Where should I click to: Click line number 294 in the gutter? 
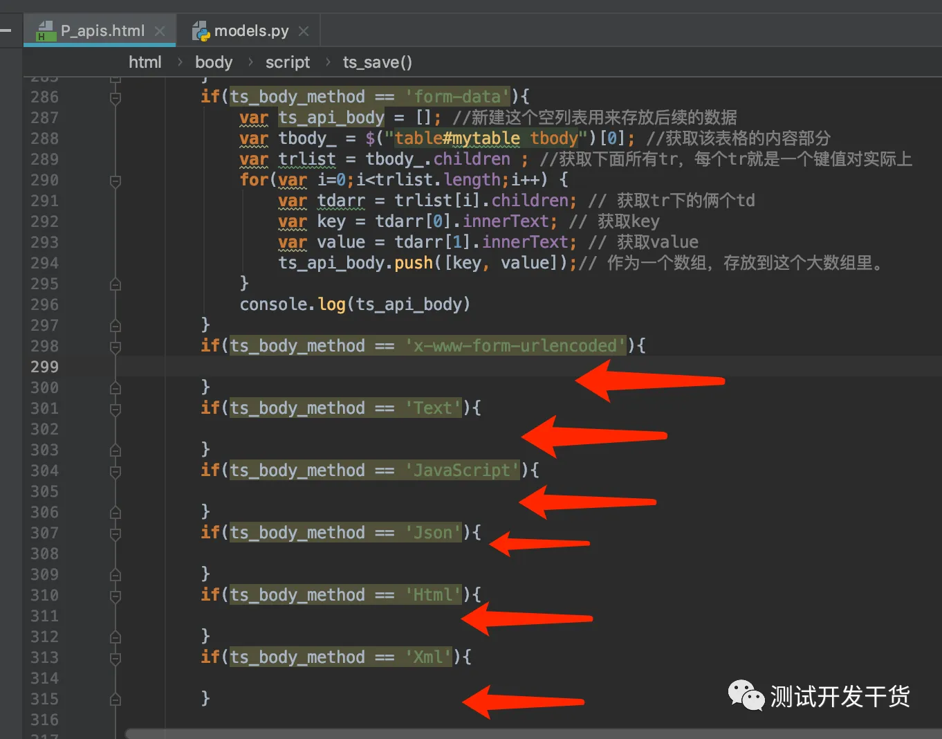click(44, 263)
